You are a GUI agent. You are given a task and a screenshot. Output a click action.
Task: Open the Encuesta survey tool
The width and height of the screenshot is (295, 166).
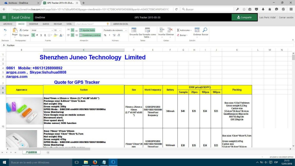(134, 30)
